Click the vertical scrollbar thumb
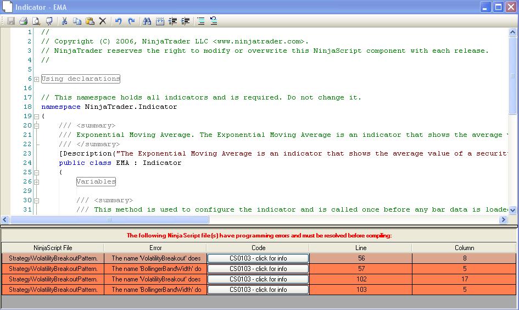Viewport: 519px width, 310px height. point(512,76)
